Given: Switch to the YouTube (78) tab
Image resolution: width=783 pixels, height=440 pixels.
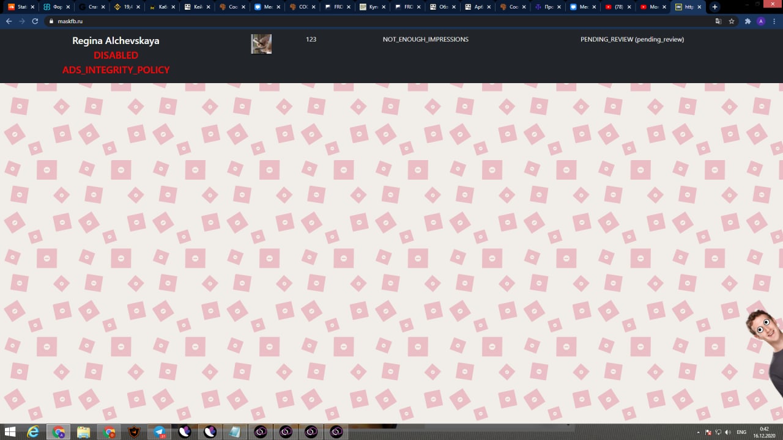Looking at the screenshot, I should click(619, 7).
